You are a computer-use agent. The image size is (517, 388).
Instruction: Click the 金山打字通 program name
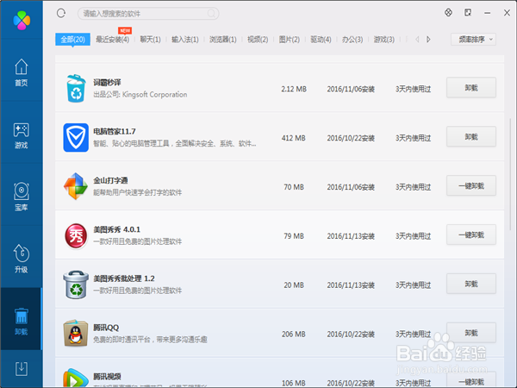pos(110,180)
